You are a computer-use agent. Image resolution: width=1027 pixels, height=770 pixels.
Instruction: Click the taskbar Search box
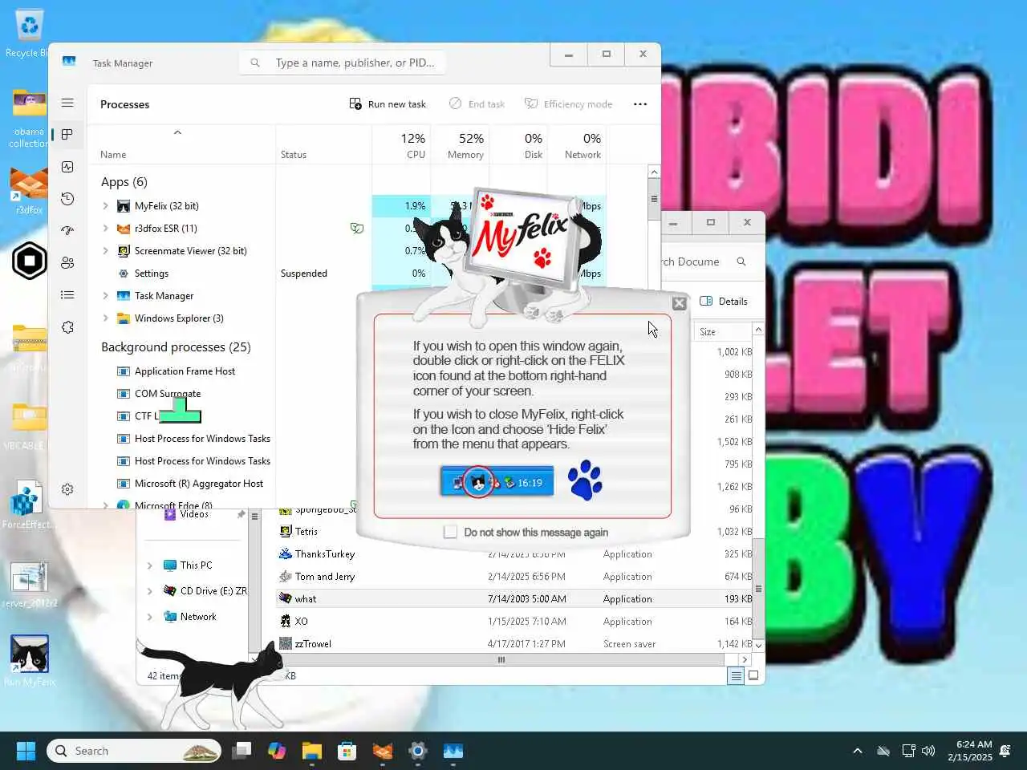pyautogui.click(x=134, y=751)
